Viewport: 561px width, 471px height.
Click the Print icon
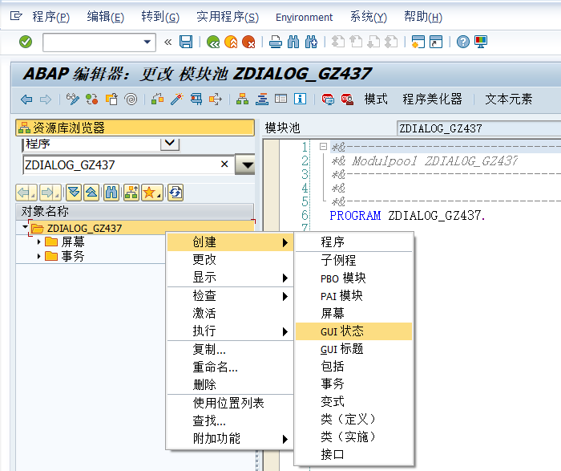click(x=276, y=42)
